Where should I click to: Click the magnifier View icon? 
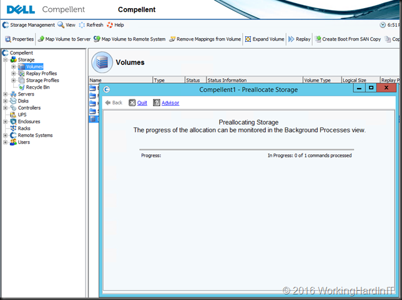pyautogui.click(x=61, y=25)
